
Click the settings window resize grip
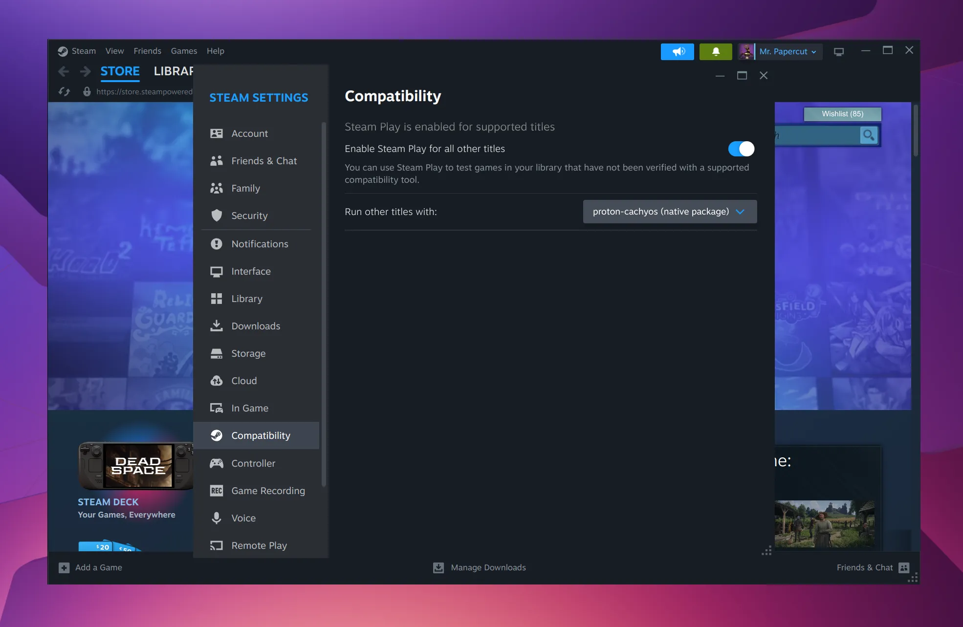click(x=766, y=551)
